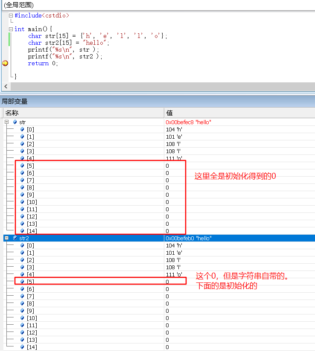Click the cube icon for str element [0]
The height and width of the screenshot is (352, 315).
22,129
